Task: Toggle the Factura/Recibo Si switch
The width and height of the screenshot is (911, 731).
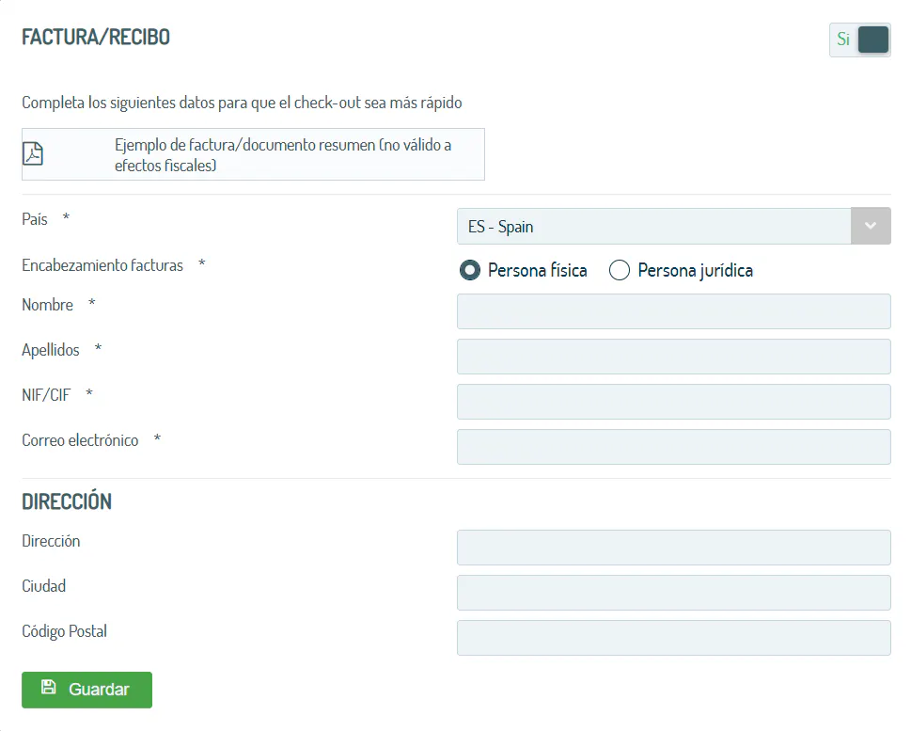Action: coord(860,40)
